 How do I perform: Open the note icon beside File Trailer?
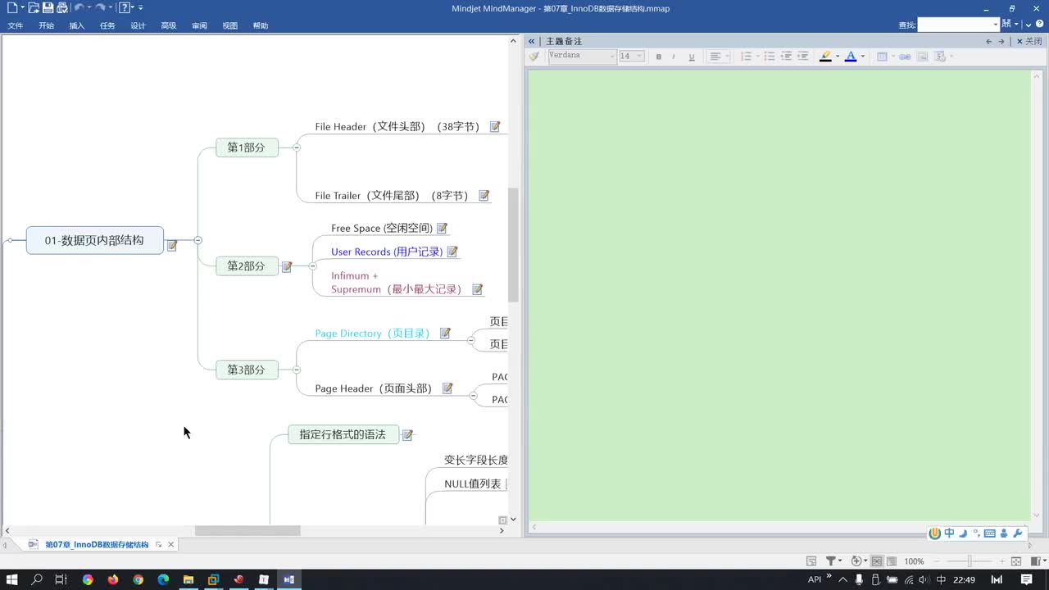point(484,196)
